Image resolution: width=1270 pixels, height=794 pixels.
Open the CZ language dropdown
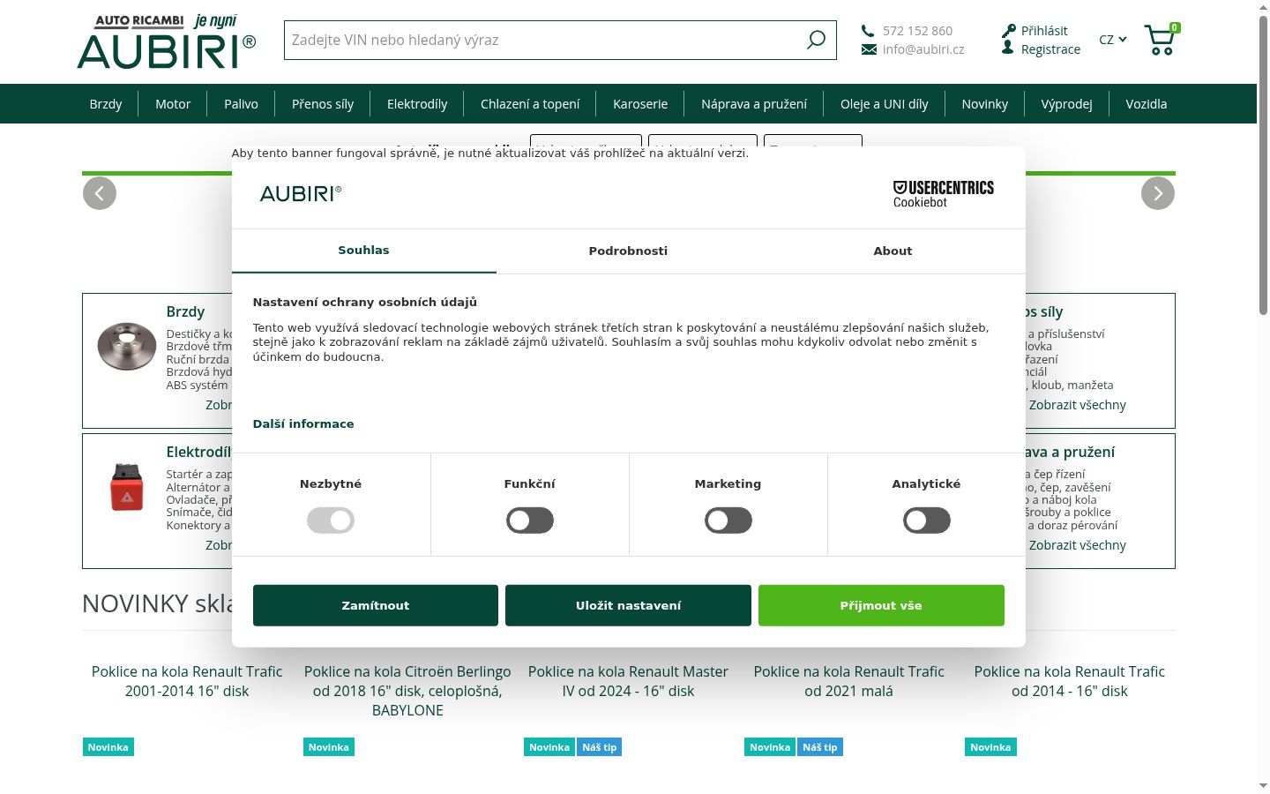[x=1113, y=40]
